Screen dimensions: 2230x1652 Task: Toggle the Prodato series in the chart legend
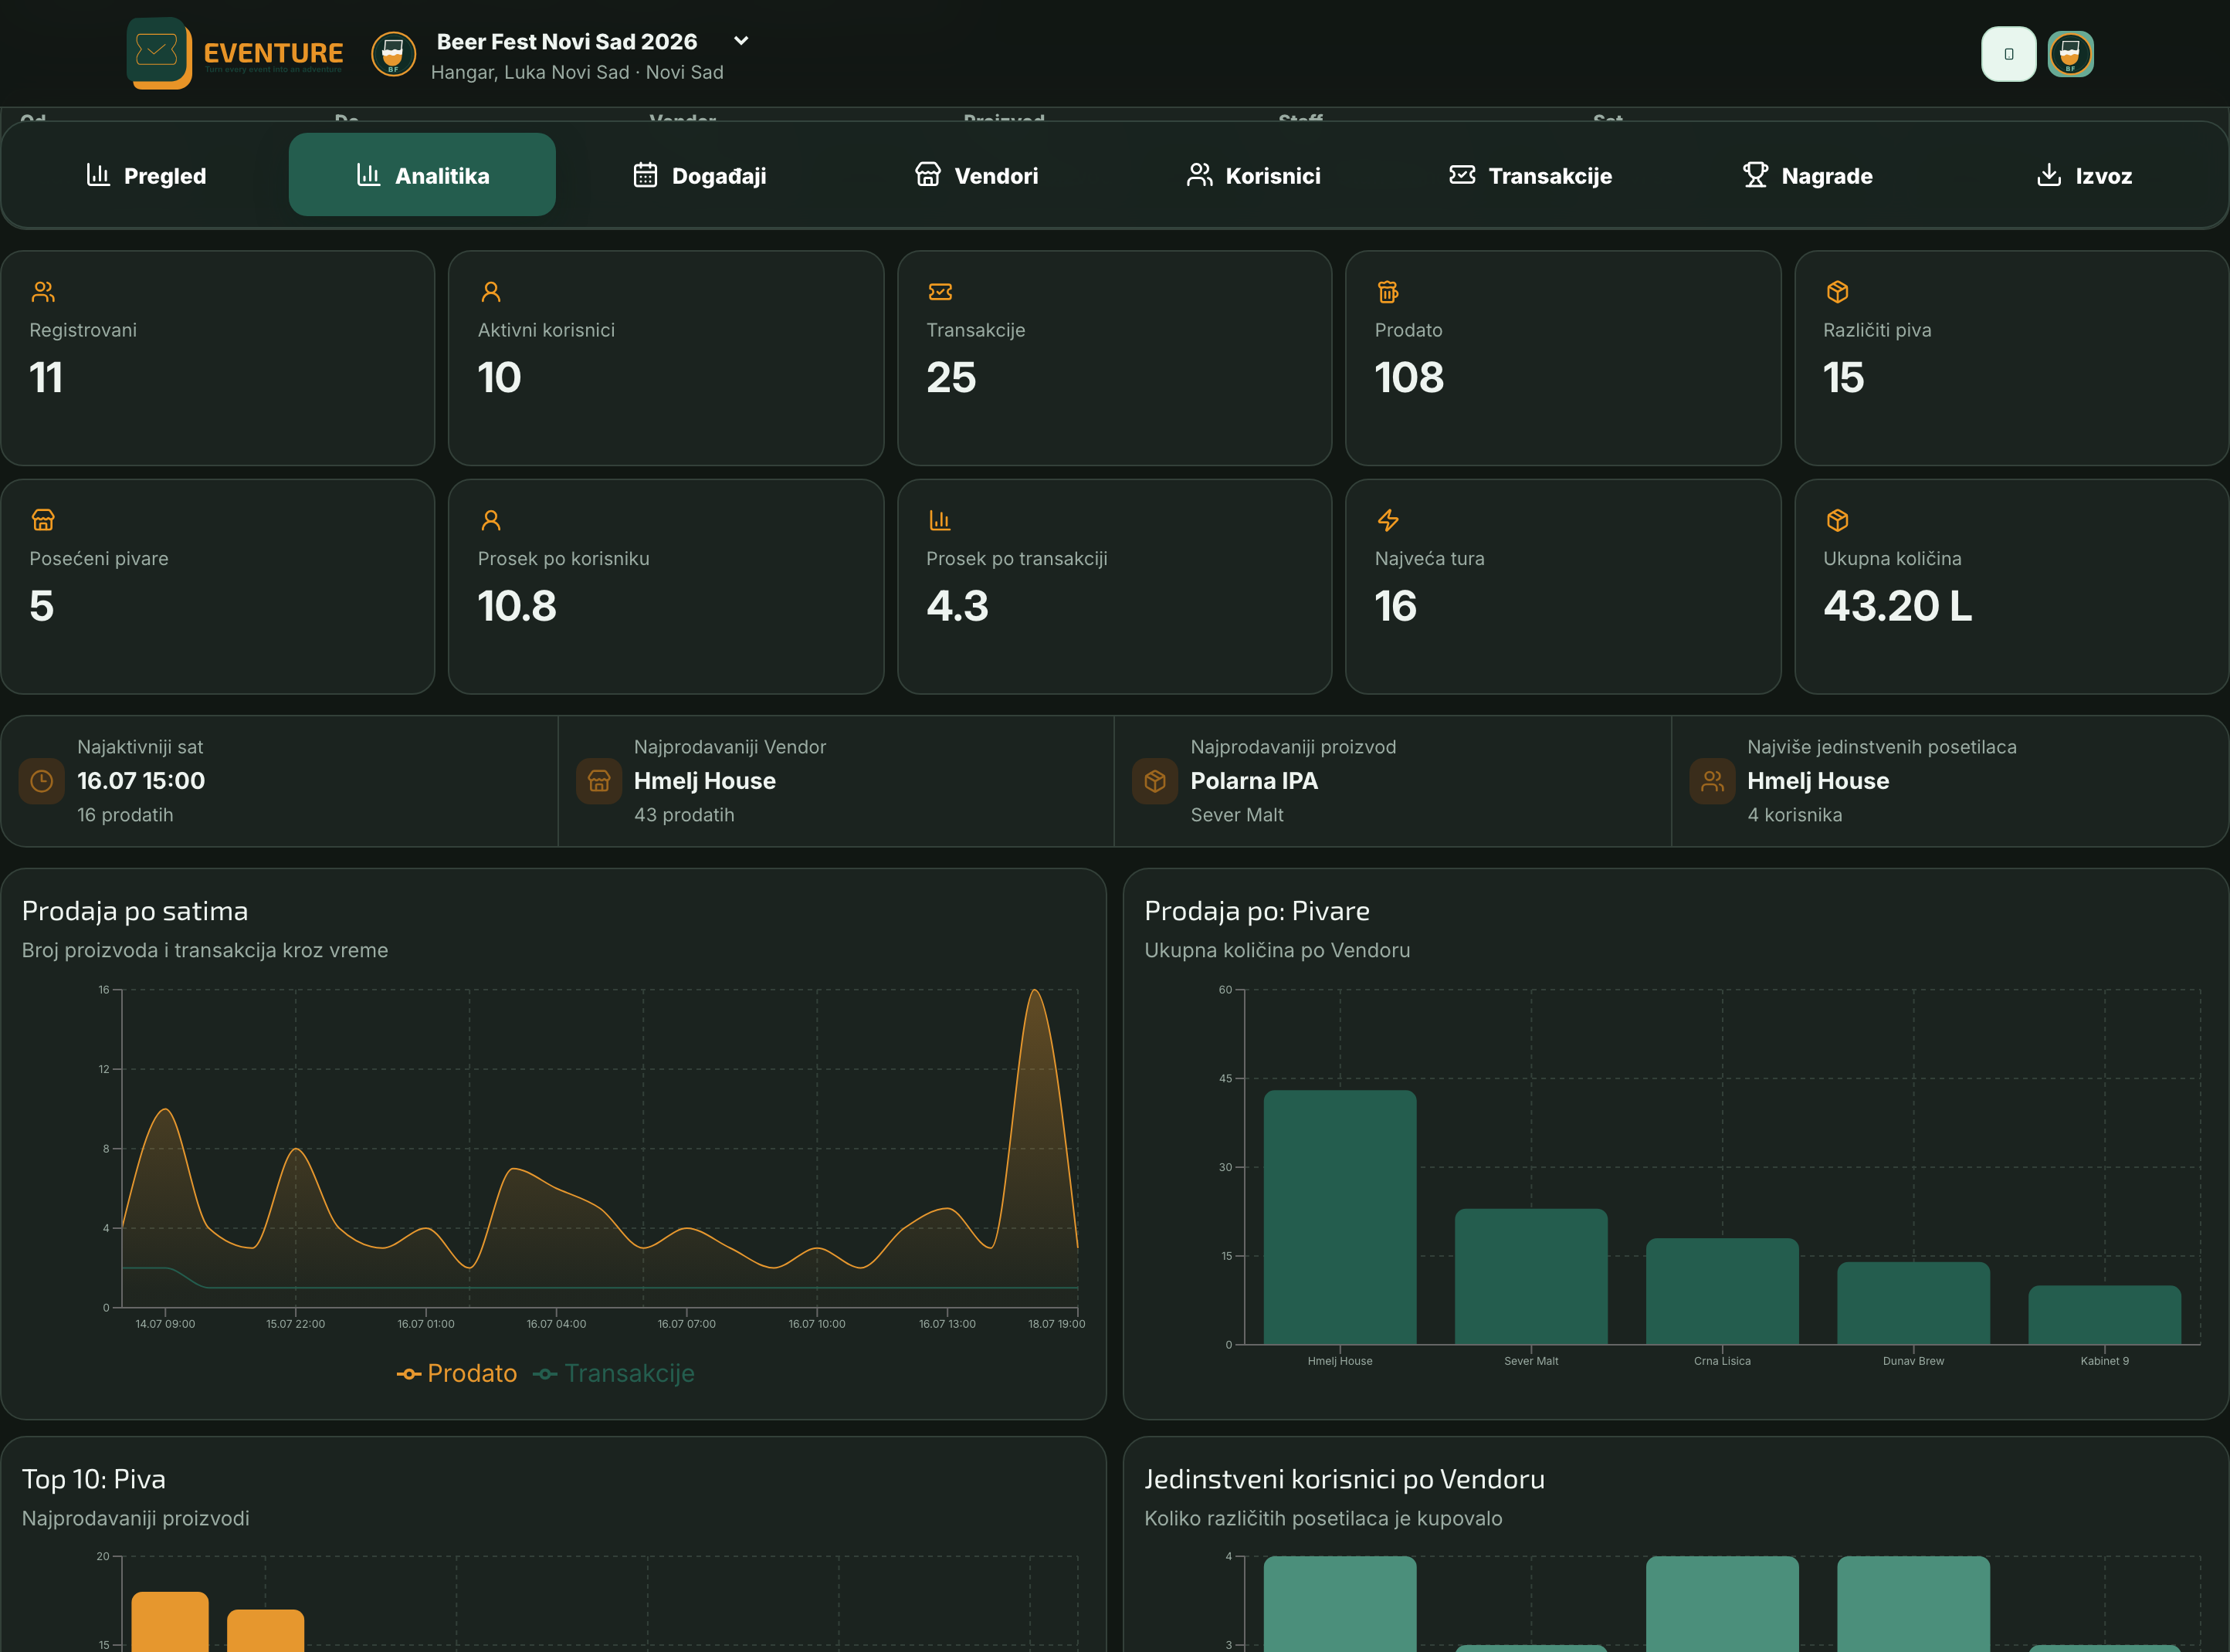(457, 1373)
